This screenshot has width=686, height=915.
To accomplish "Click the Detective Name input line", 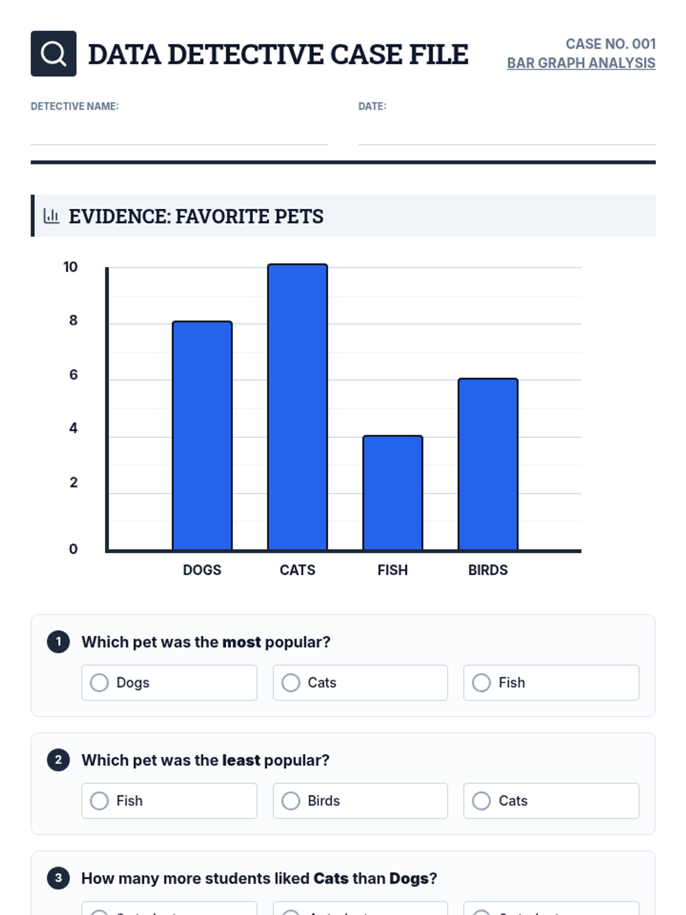I will pyautogui.click(x=179, y=135).
